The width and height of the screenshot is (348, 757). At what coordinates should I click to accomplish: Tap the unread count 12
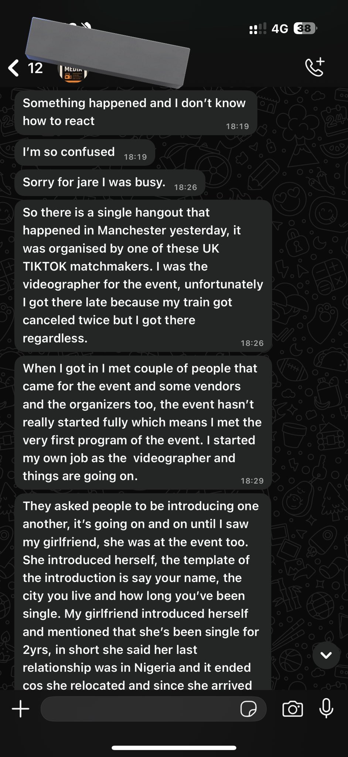pos(35,68)
